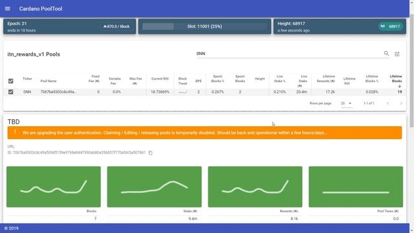Click the warning icon in orange banner

point(15,132)
